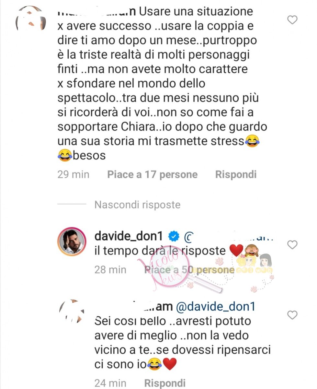Like the 'Sei così bello' reply
Image resolution: width=317 pixels, height=389 pixels.
292,315
